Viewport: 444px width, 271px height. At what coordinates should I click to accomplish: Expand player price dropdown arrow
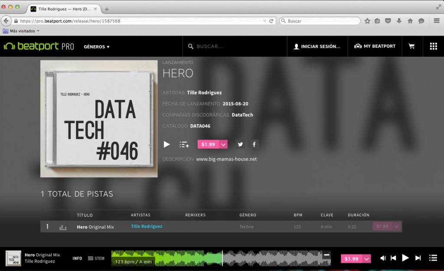[367, 258]
